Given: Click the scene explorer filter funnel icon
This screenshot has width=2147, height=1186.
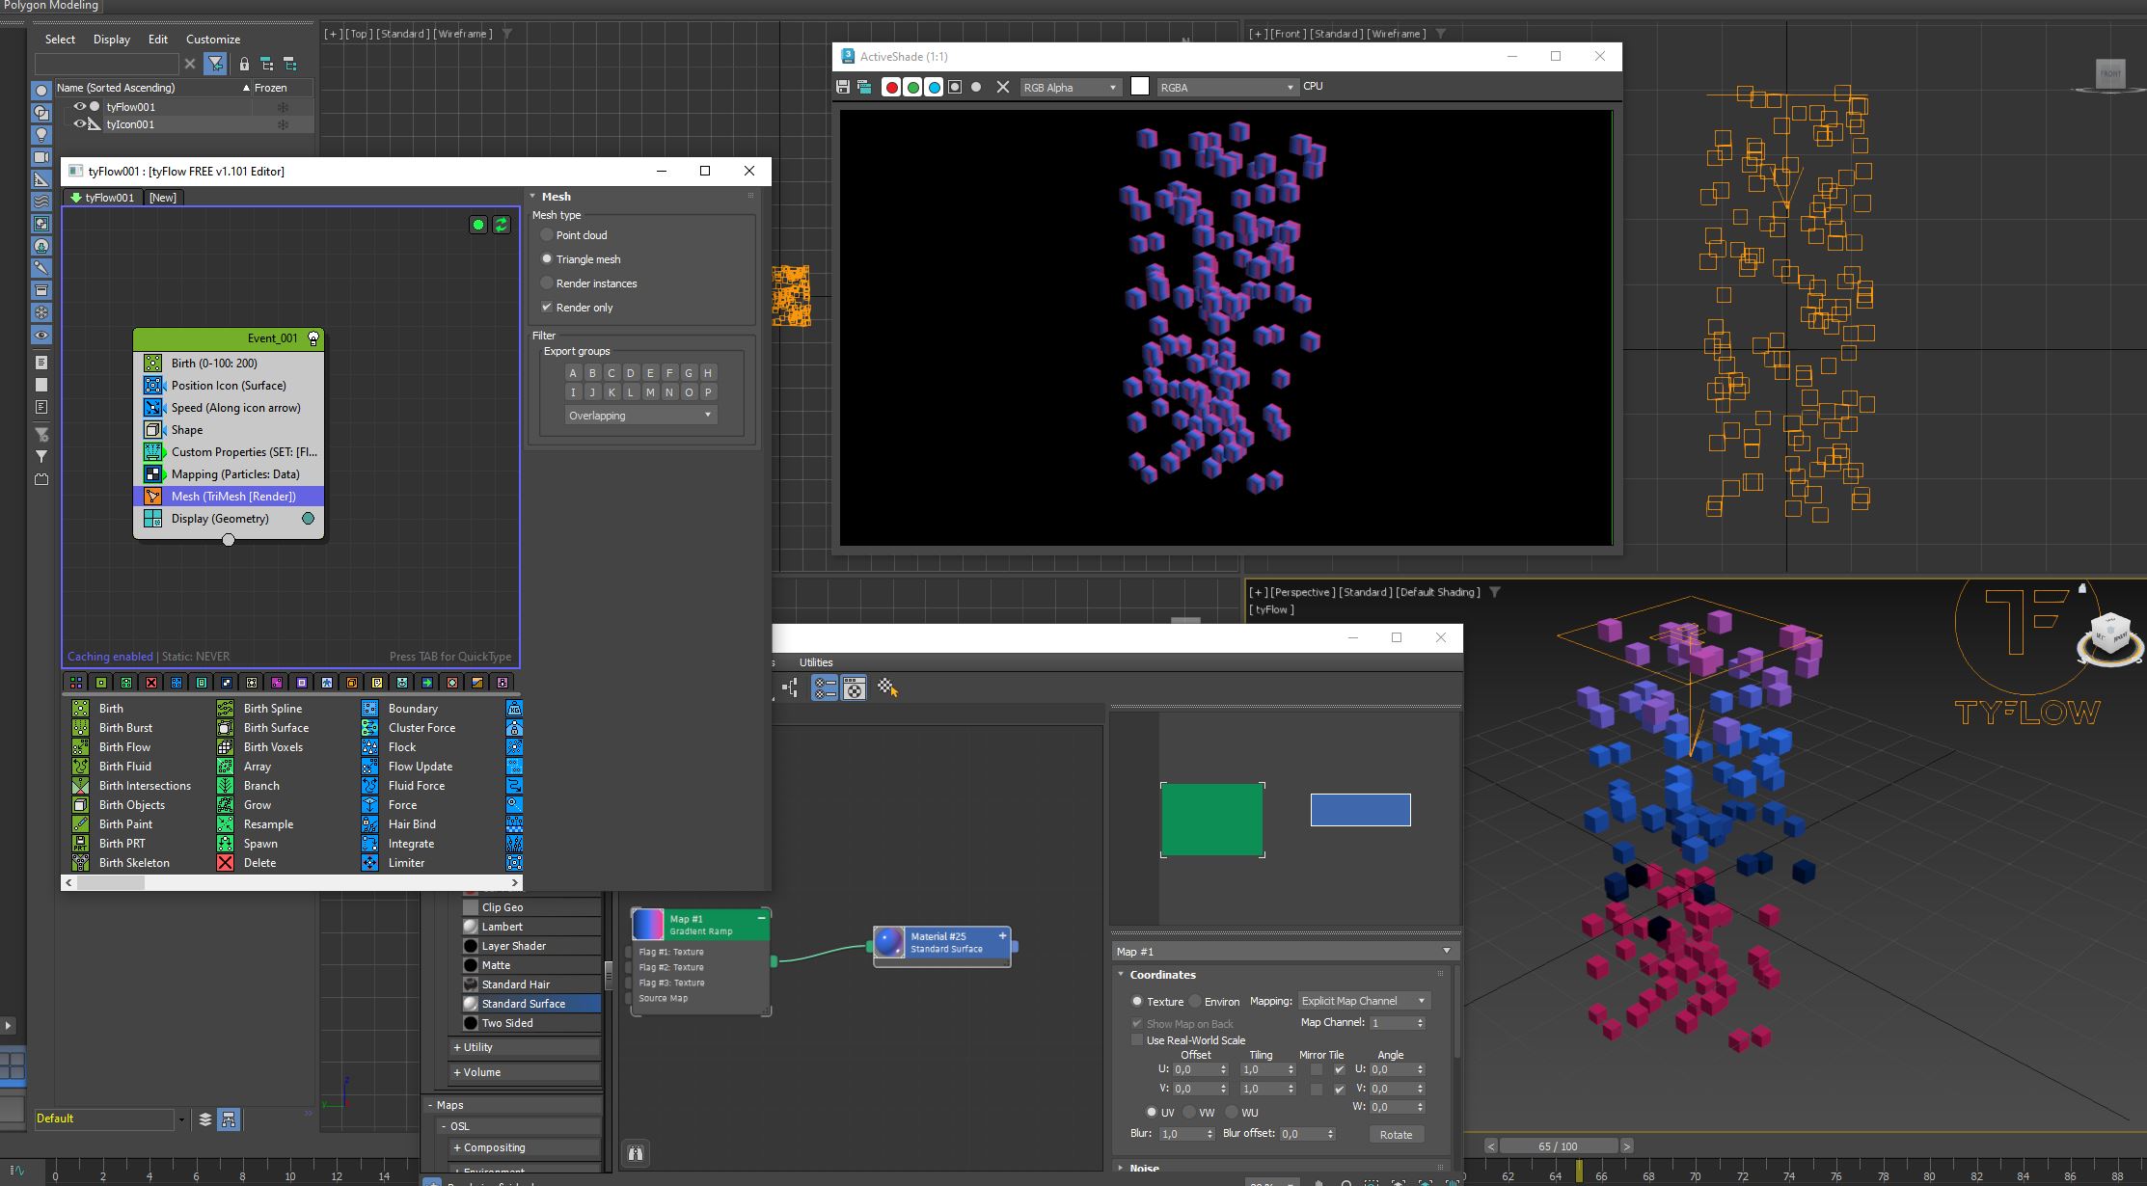Looking at the screenshot, I should [x=216, y=65].
